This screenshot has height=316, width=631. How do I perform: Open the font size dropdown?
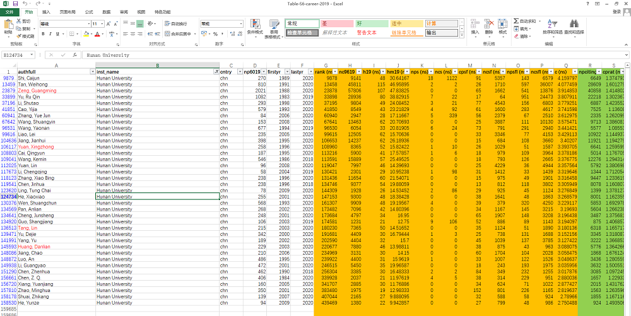coord(102,24)
